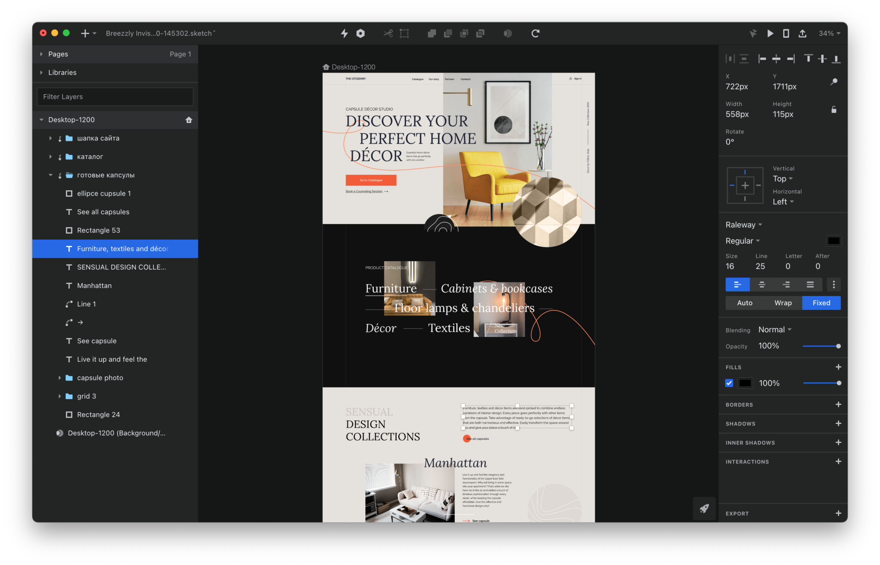Select the Manhattan text layer

[115, 286]
